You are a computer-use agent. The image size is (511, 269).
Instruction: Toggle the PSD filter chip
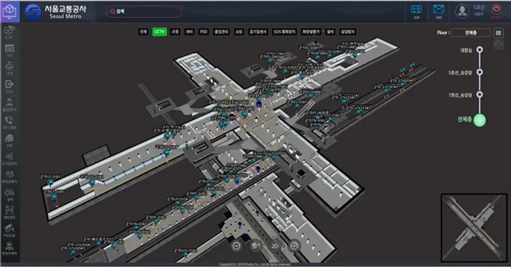tap(204, 31)
